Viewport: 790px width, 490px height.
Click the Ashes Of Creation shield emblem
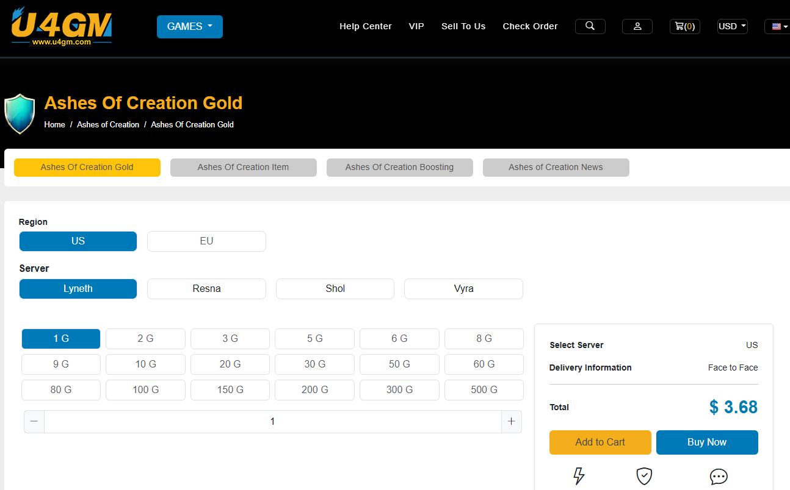(20, 113)
